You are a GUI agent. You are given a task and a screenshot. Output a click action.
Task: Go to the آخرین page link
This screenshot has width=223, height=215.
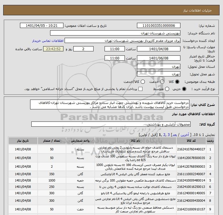[x=184, y=135]
